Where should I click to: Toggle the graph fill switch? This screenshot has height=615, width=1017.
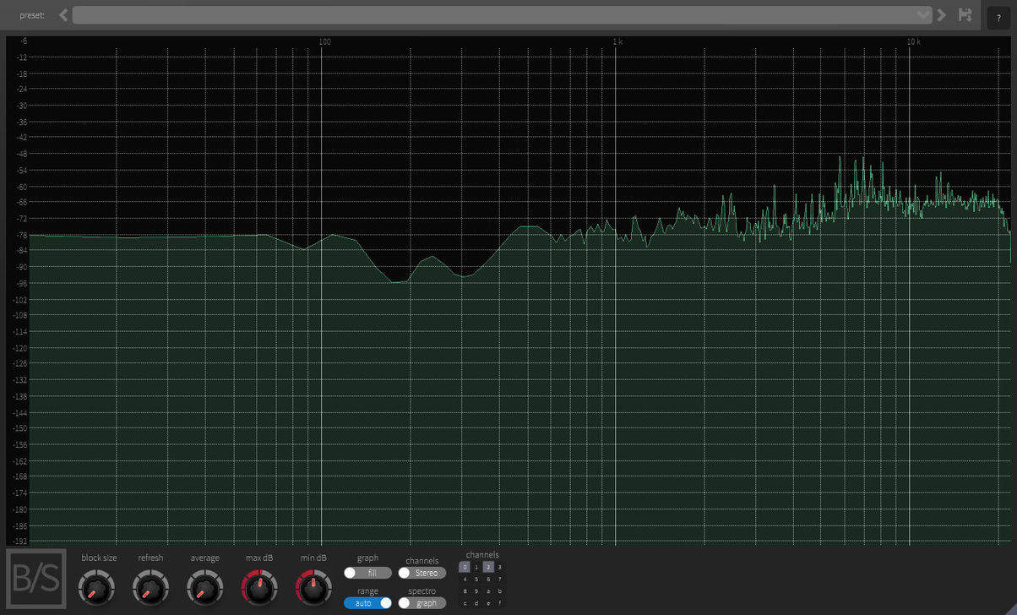(x=367, y=573)
